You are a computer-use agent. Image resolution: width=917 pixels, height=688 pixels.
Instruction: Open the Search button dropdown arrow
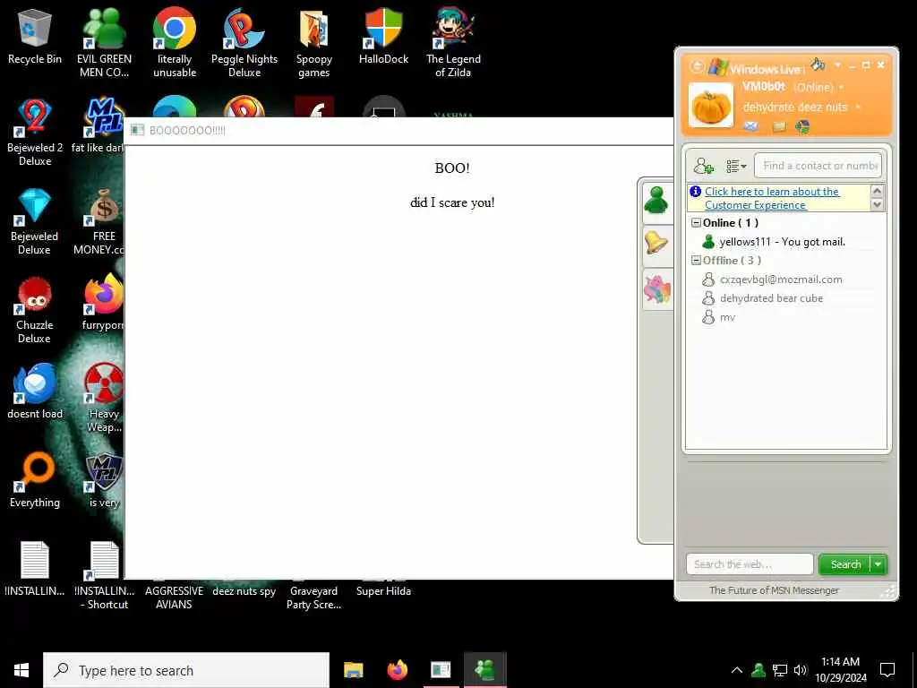click(878, 564)
